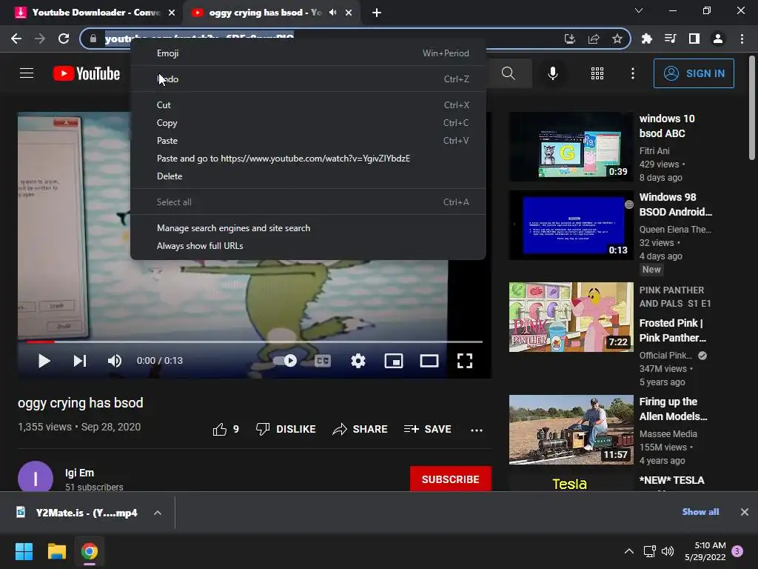Open Chrome three-dot main menu
The width and height of the screenshot is (758, 569).
pyautogui.click(x=742, y=39)
